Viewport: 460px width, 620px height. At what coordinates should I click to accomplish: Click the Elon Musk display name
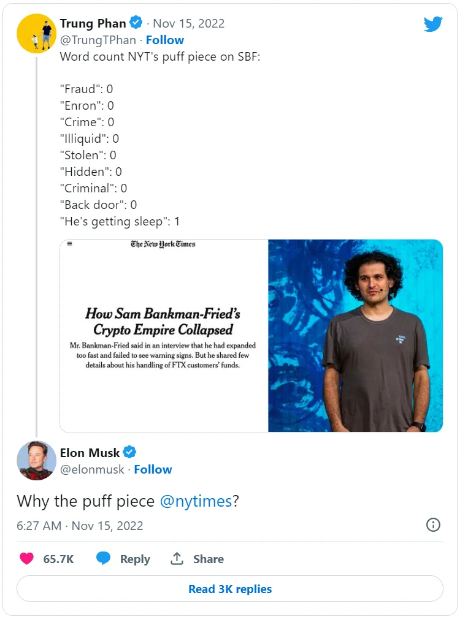pos(90,453)
